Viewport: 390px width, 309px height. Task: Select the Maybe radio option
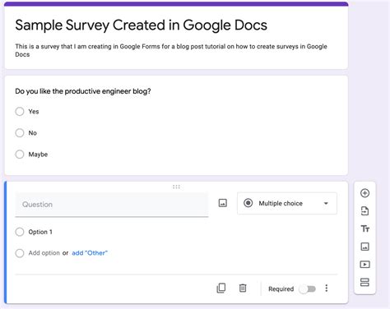20,154
